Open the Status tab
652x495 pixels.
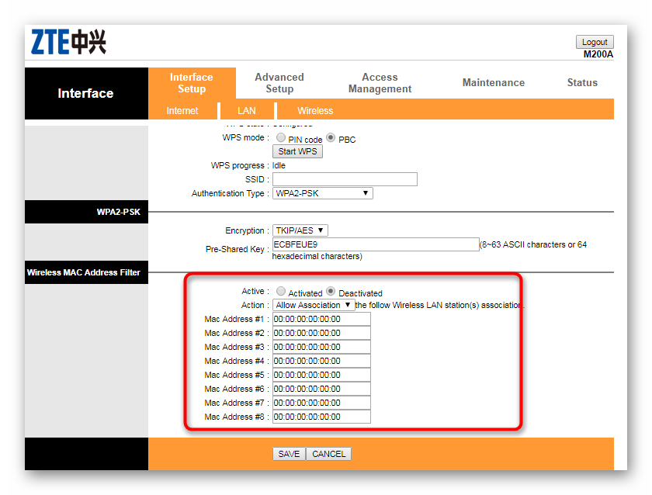[x=582, y=83]
